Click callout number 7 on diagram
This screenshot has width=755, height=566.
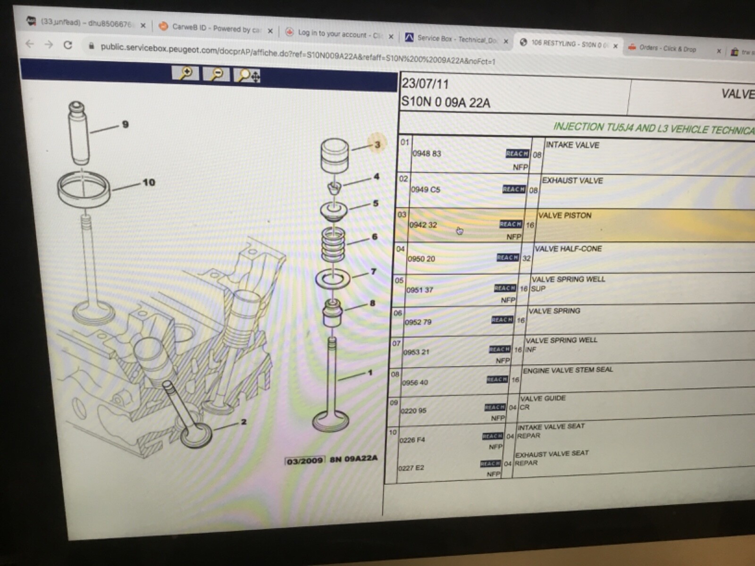point(373,272)
